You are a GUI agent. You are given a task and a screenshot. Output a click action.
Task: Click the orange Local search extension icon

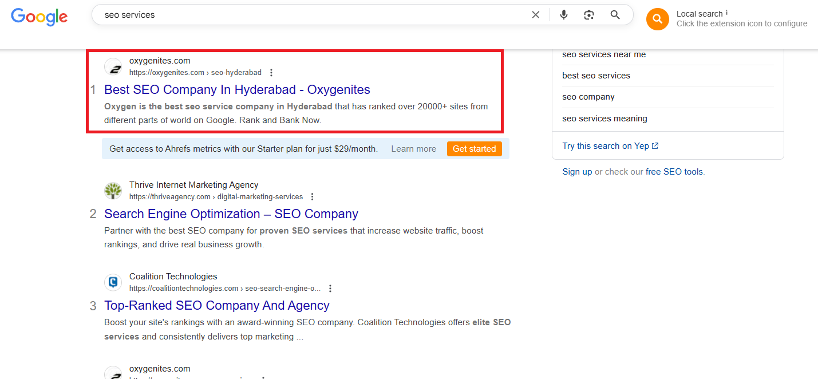click(658, 19)
